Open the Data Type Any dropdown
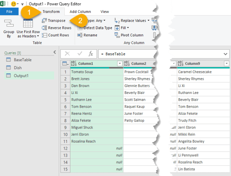Viewport: 231px width, 176px height. tap(104, 21)
